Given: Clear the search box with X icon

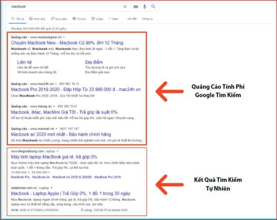Looking at the screenshot, I should pyautogui.click(x=125, y=7).
